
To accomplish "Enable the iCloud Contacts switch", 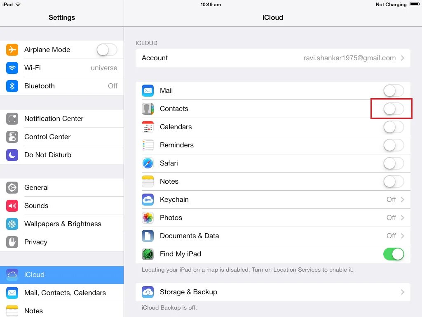I will click(394, 109).
